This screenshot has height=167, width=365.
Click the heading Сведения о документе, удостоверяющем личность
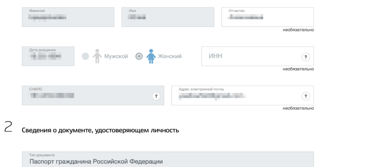[100, 130]
